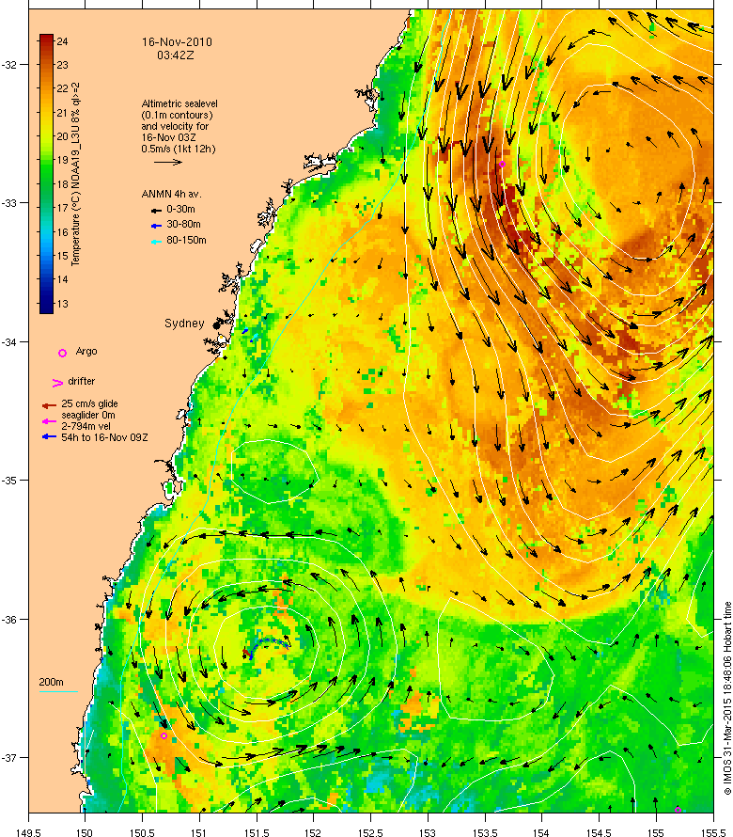Click the -32 latitude tick label

pyautogui.click(x=9, y=65)
